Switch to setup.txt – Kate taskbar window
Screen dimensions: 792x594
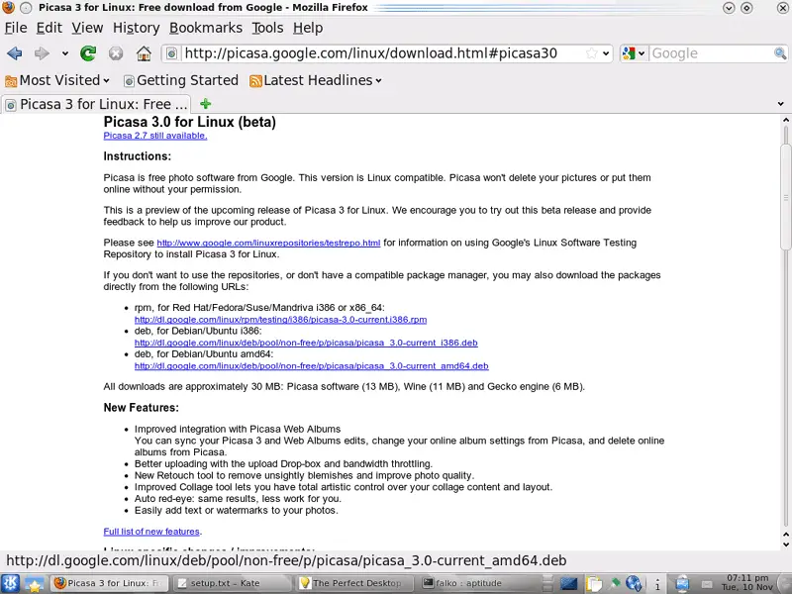click(x=233, y=583)
